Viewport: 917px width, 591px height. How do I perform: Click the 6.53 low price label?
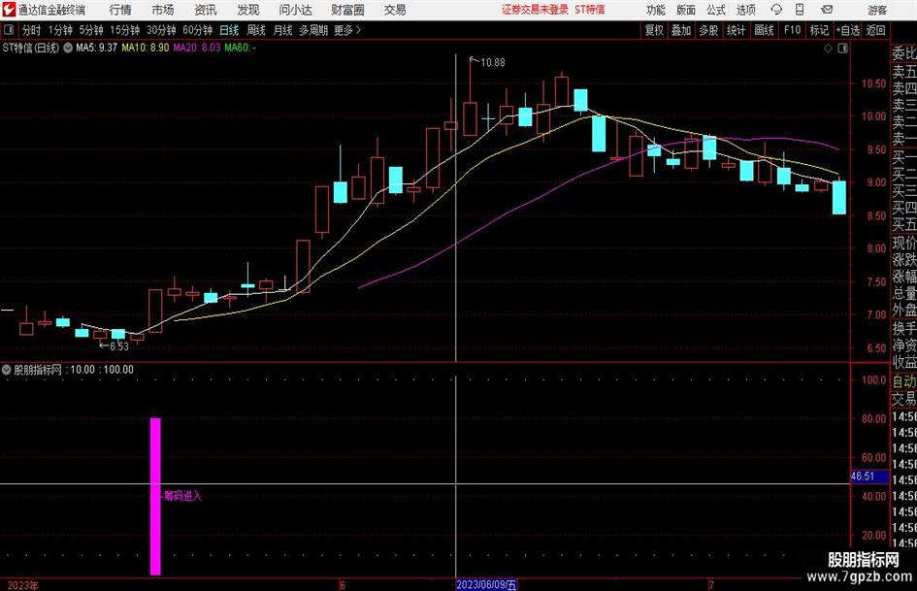pos(118,346)
